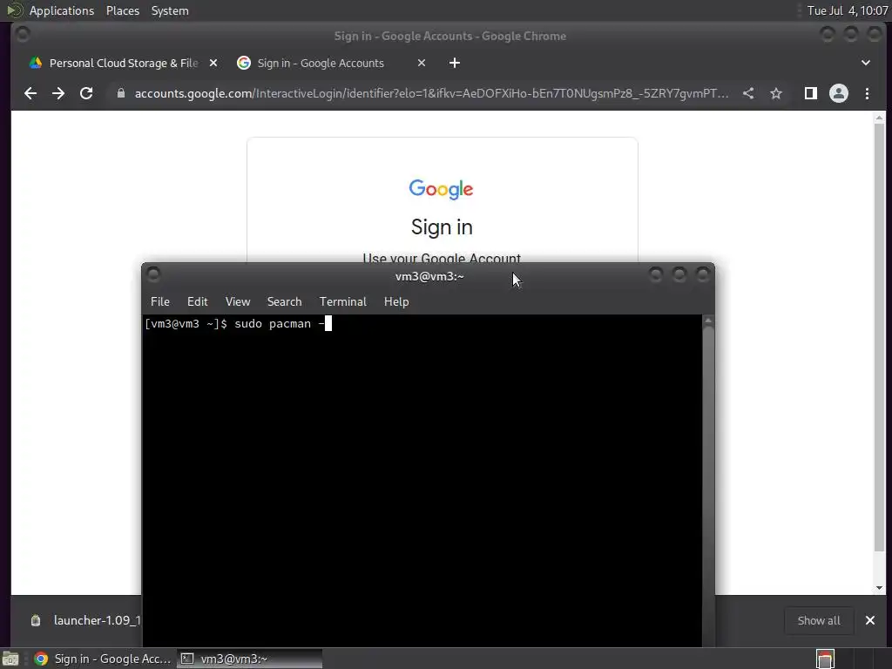The image size is (892, 669).
Task: Click the page scrollbar down arrow
Action: (x=880, y=588)
